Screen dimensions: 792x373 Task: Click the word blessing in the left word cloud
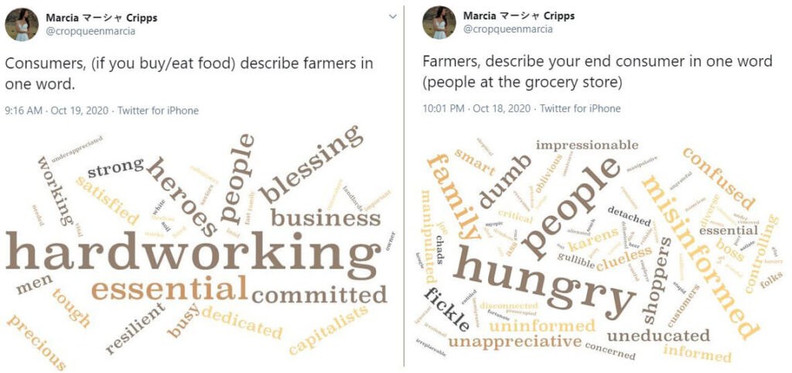pyautogui.click(x=310, y=165)
